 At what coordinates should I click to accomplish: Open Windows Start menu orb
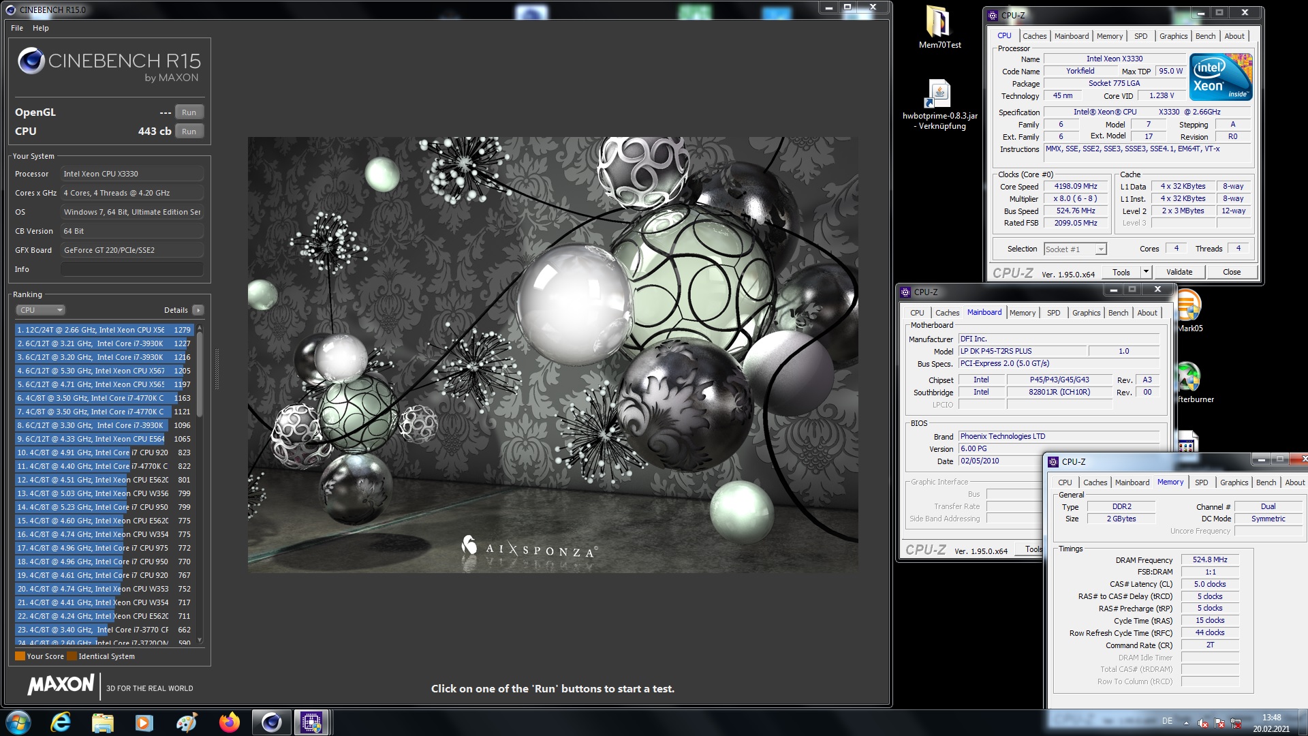coord(18,722)
